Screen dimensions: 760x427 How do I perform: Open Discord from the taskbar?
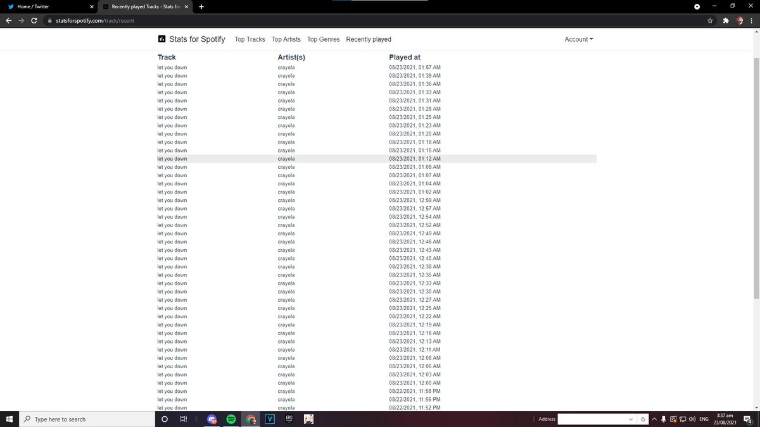(x=212, y=419)
